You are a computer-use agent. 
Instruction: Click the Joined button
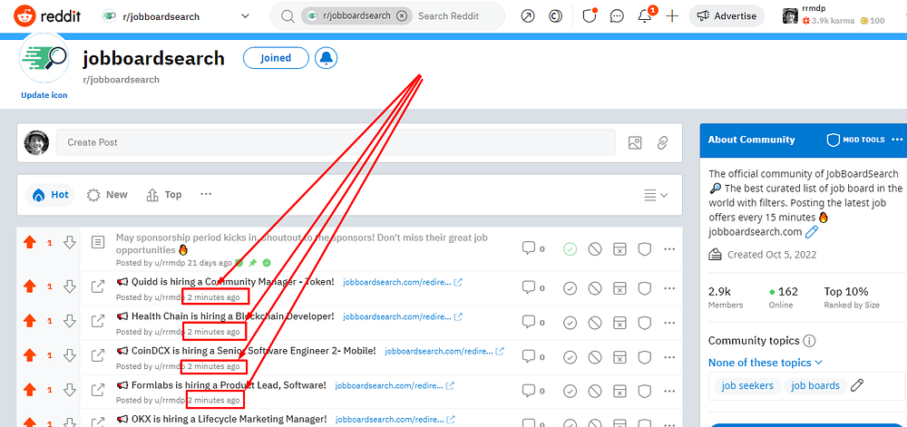276,58
